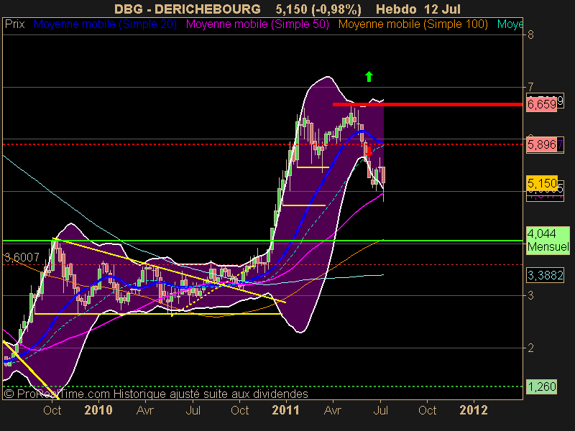Click the 3,6007 level annotation

tap(22, 257)
